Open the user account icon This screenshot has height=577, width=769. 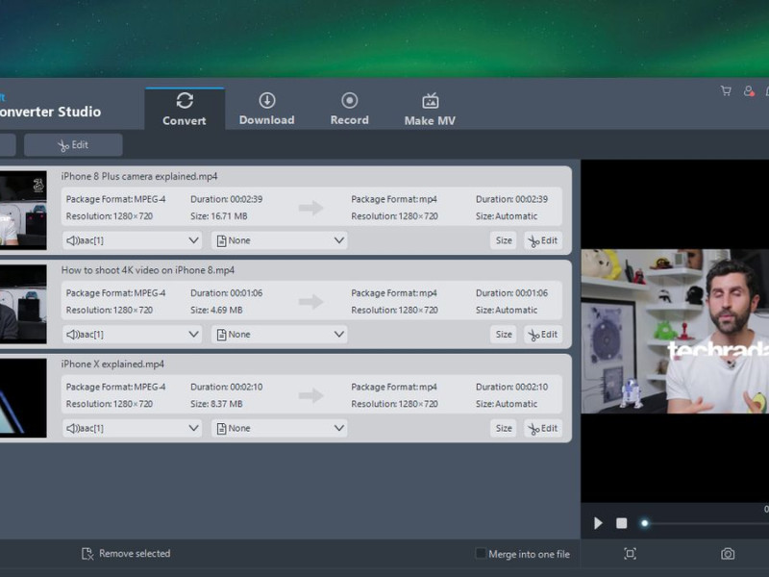coord(749,90)
